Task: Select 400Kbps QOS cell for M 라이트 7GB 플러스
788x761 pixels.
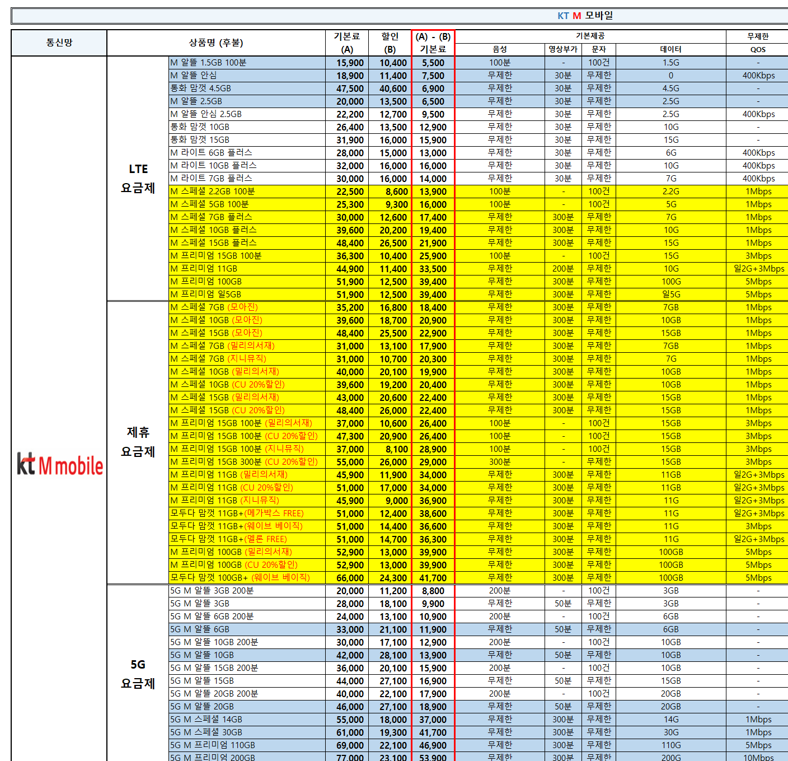Action: (x=758, y=179)
